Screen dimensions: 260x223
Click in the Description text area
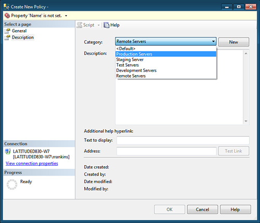(179, 102)
